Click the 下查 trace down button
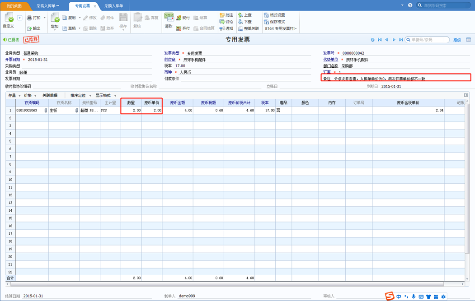Viewport: 475px width, 301px height. 245,22
